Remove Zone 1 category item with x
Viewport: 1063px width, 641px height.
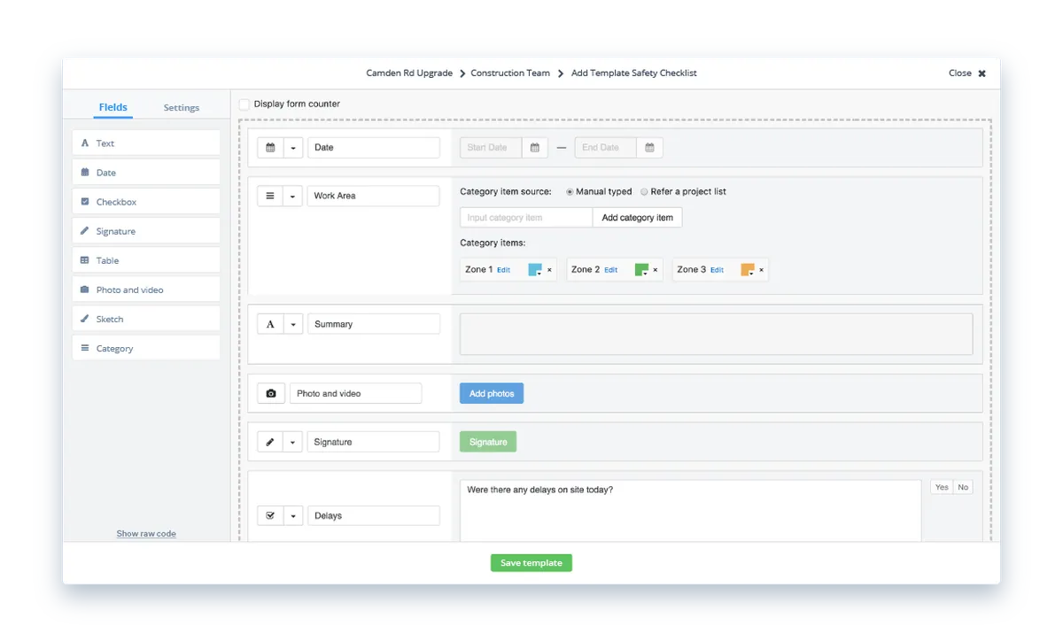pyautogui.click(x=549, y=270)
